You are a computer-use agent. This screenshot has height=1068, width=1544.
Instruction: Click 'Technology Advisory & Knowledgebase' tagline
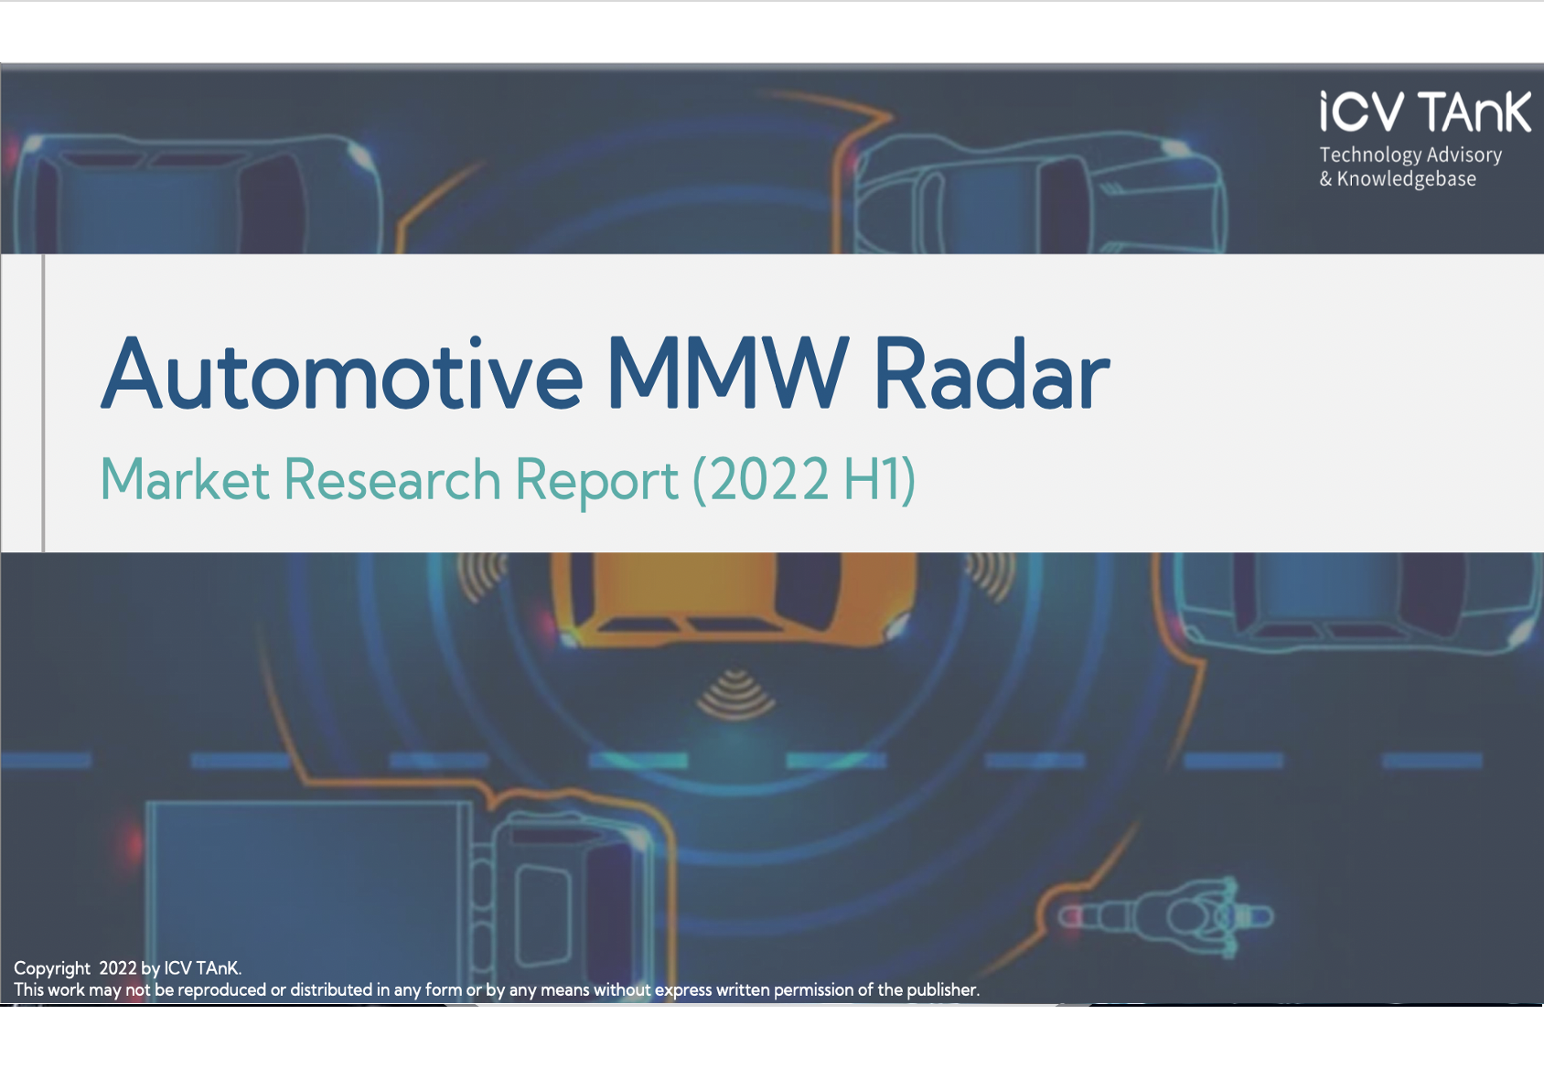[x=1410, y=166]
